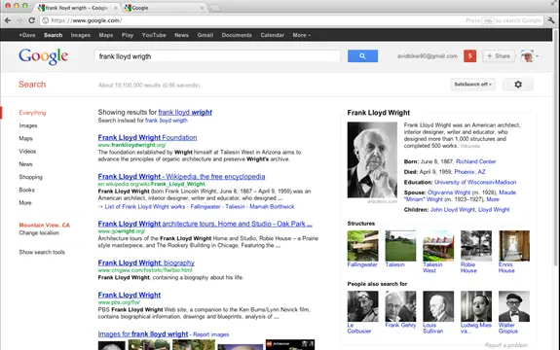560x350 pixels.
Task: Click Show search tools
Action: point(42,252)
